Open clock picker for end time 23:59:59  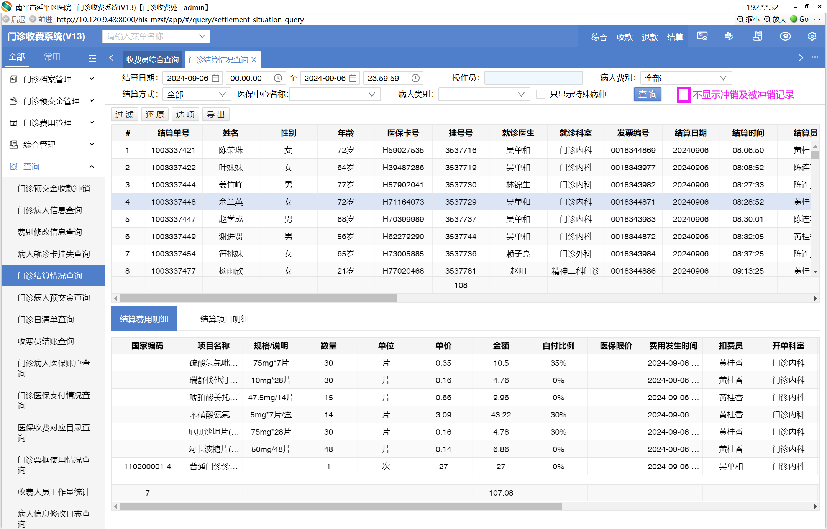tap(415, 78)
